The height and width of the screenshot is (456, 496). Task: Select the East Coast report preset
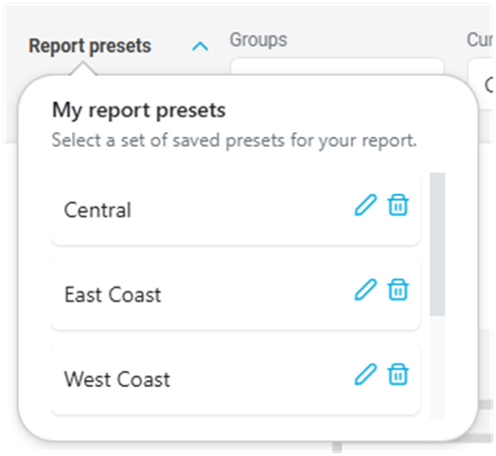coord(236,293)
